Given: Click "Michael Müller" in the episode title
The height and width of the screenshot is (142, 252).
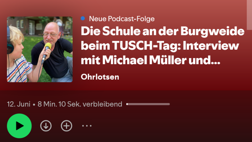Looking at the screenshot, I should pos(144,60).
